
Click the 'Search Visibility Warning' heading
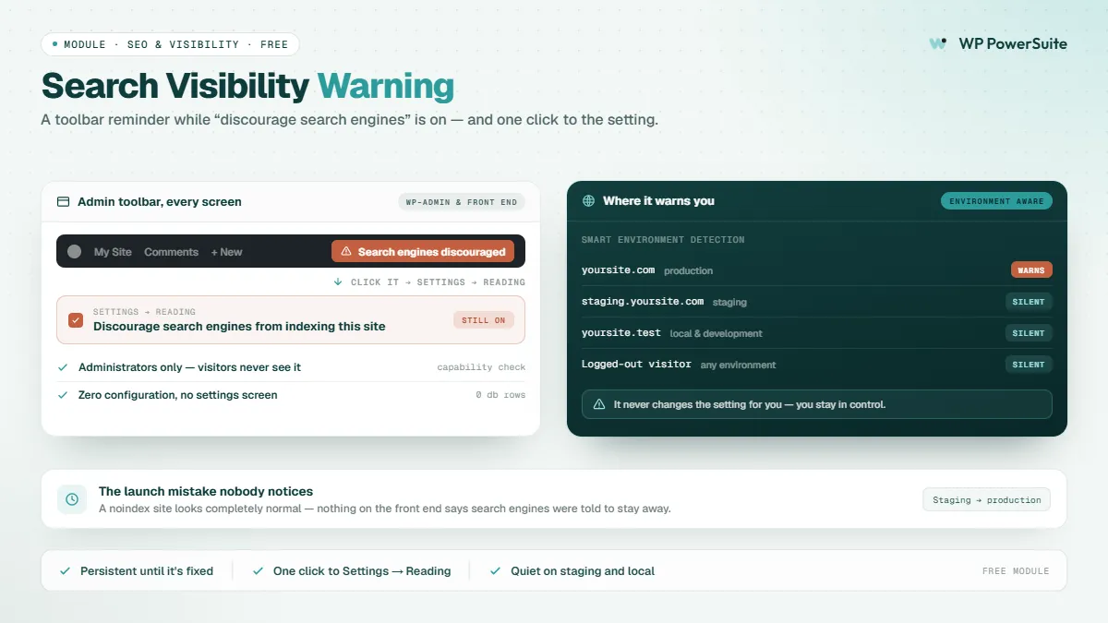click(x=247, y=86)
